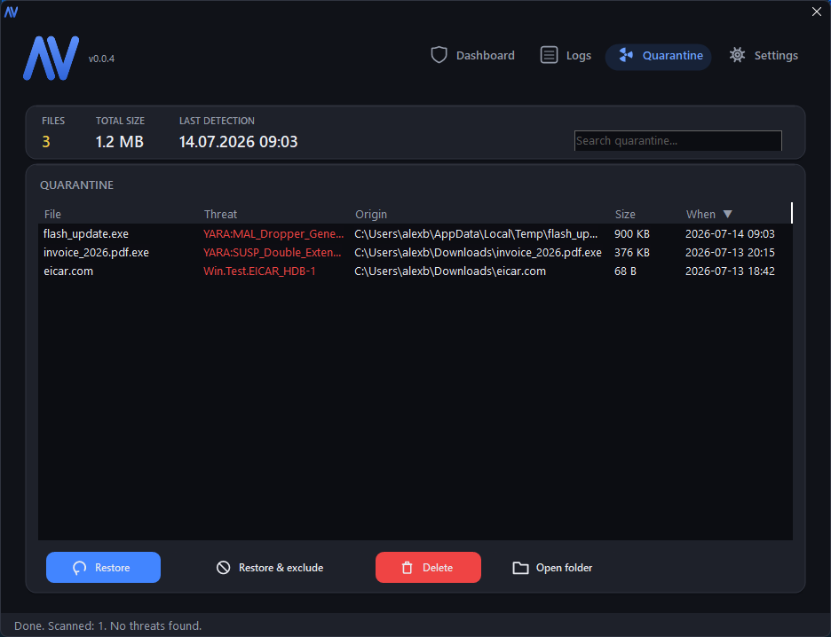Switch to the Logs tab
The image size is (831, 637).
click(x=566, y=56)
